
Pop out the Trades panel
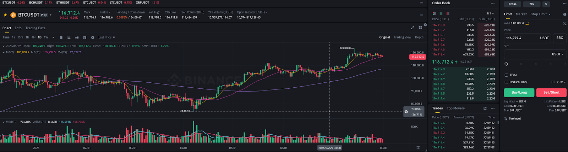coord(485,108)
